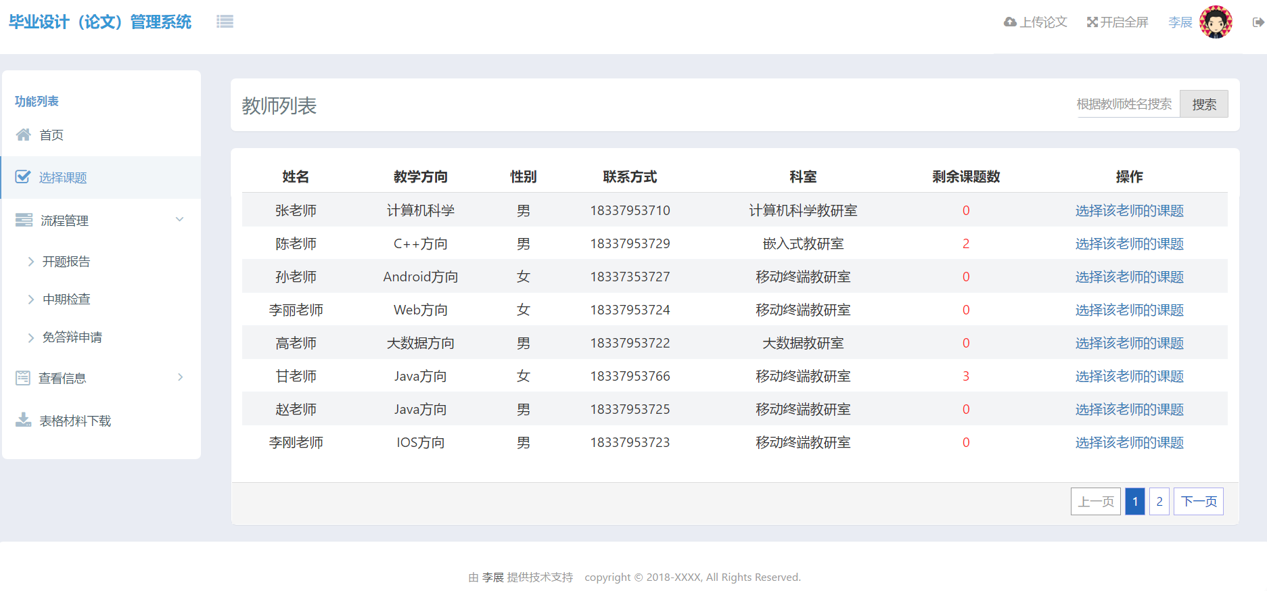Click the chevron before 免答辩申请
This screenshot has width=1267, height=591.
[30, 337]
